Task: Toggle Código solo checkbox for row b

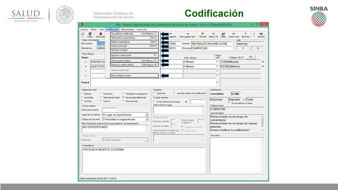Action: click(x=218, y=66)
